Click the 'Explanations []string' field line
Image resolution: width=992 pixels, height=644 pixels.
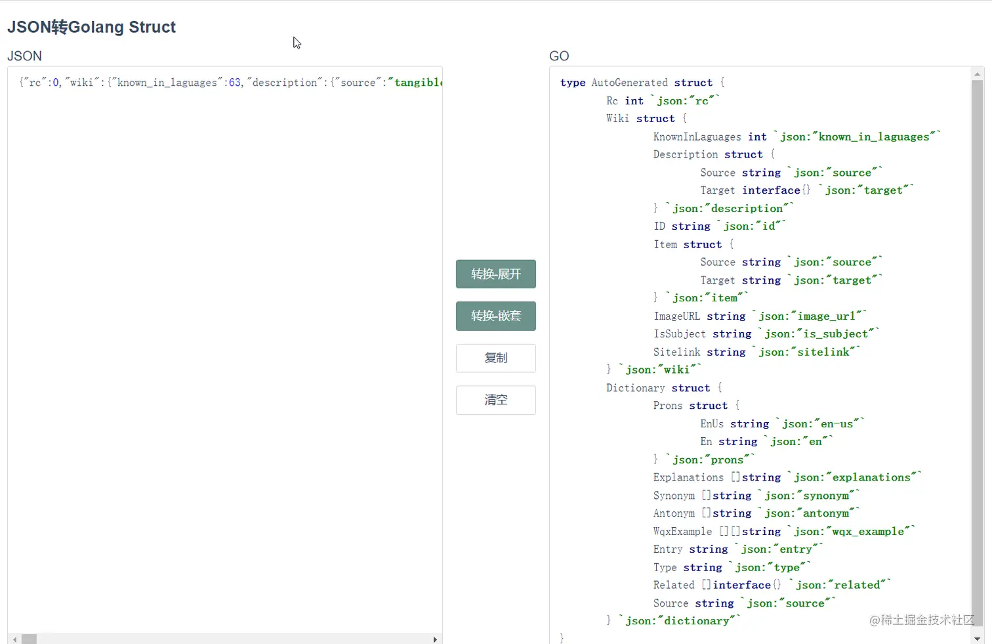pyautogui.click(x=787, y=477)
